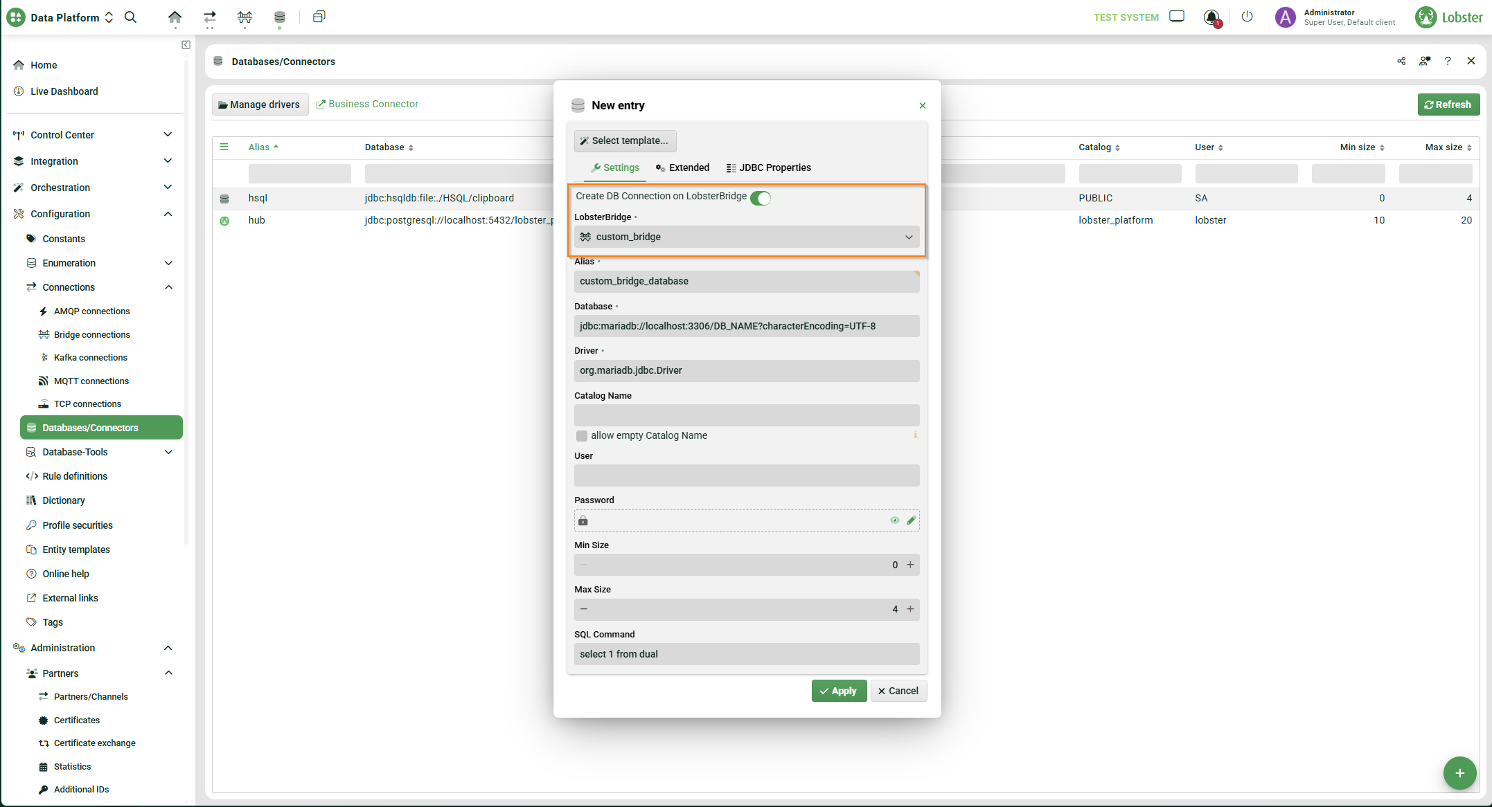Image resolution: width=1492 pixels, height=807 pixels.
Task: Click the help question mark icon
Action: point(1448,61)
